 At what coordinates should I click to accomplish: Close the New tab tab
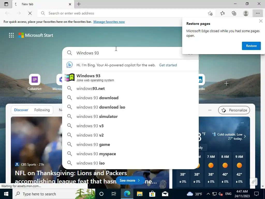coord(70,4)
